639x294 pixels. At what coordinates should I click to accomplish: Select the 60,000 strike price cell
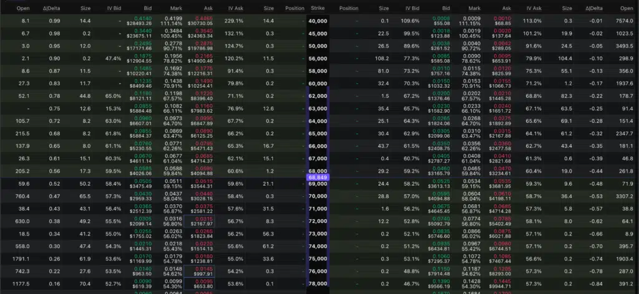click(319, 83)
